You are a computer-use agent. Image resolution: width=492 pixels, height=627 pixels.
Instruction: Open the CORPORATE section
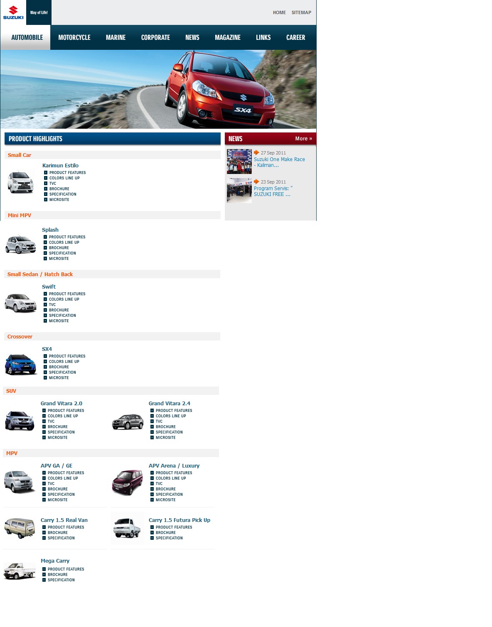(155, 37)
